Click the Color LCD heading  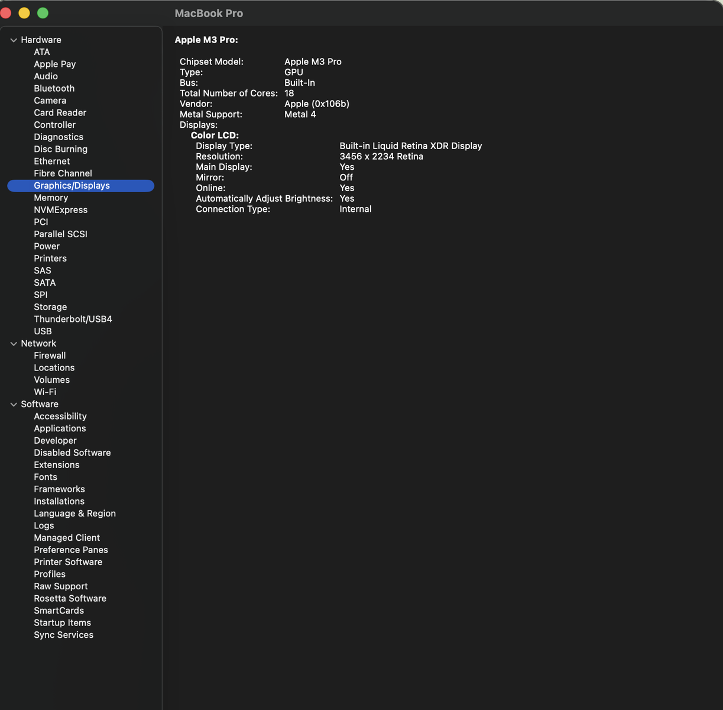[x=215, y=135]
